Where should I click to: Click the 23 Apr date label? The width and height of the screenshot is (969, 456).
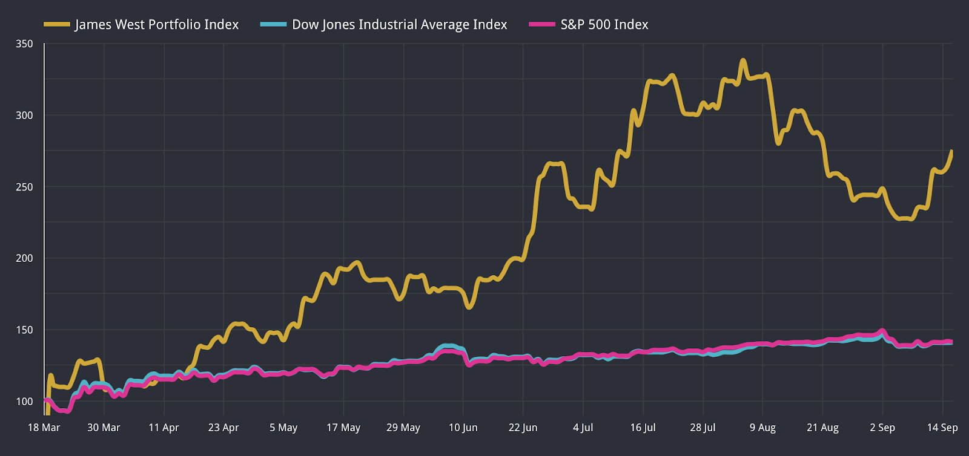click(223, 428)
